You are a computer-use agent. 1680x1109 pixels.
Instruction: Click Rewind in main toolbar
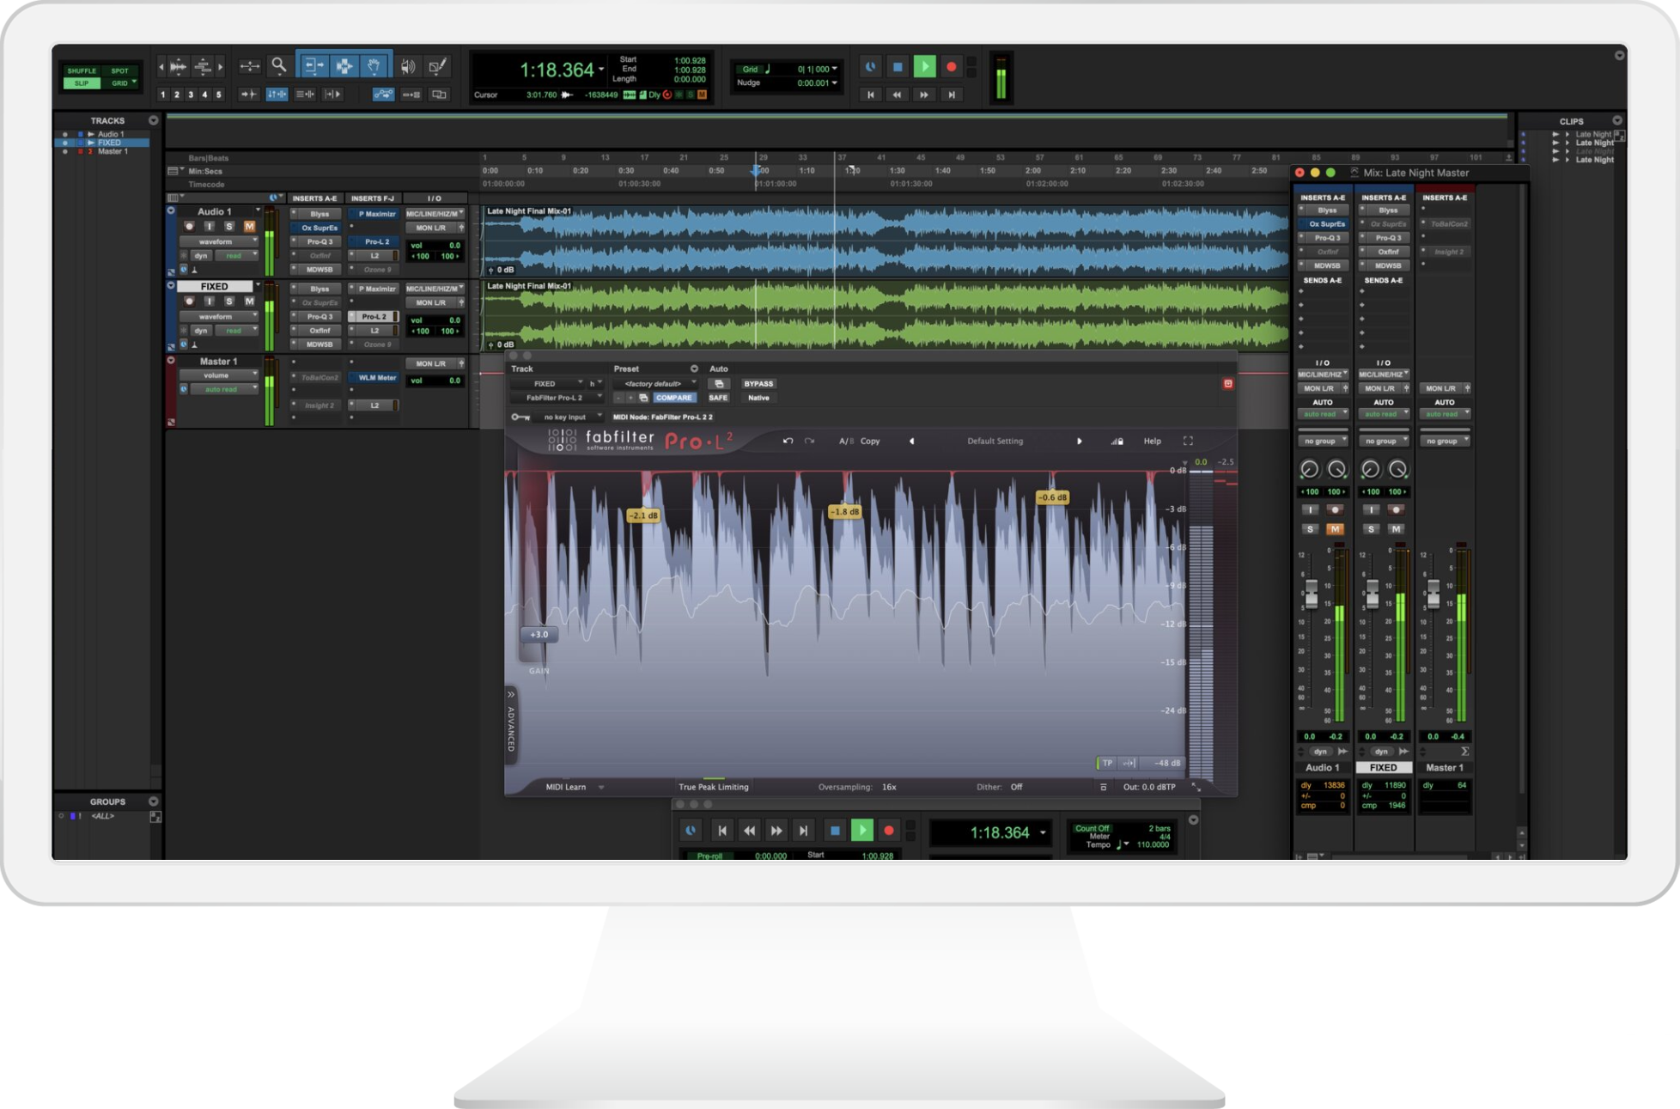898,94
